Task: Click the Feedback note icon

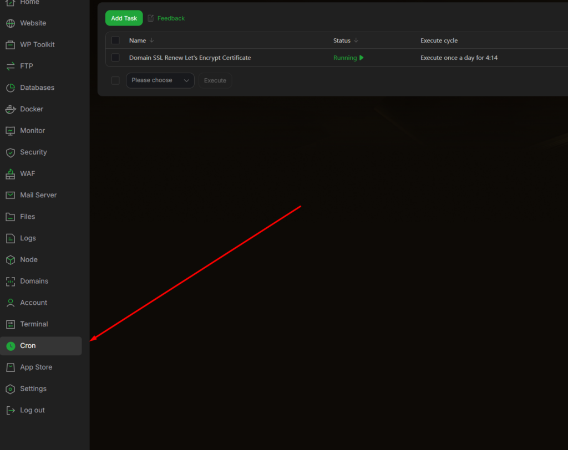Action: pos(151,18)
